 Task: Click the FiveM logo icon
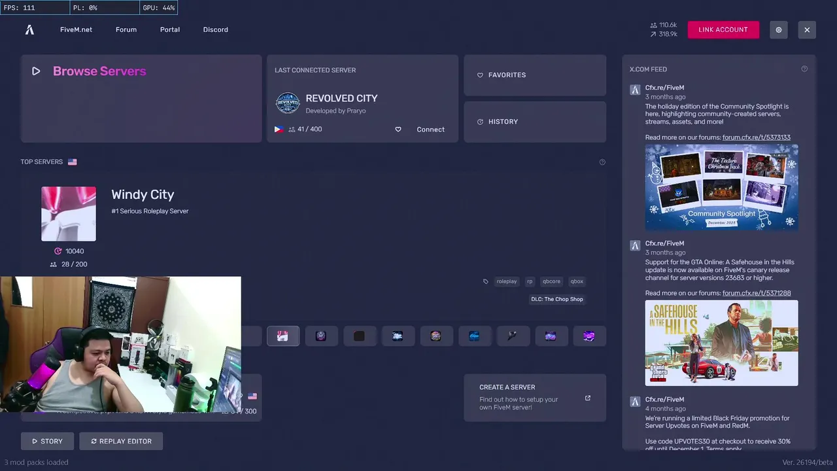[x=29, y=29]
